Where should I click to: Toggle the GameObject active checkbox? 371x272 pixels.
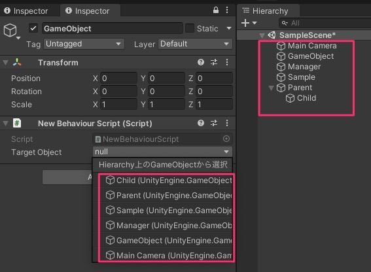(33, 28)
